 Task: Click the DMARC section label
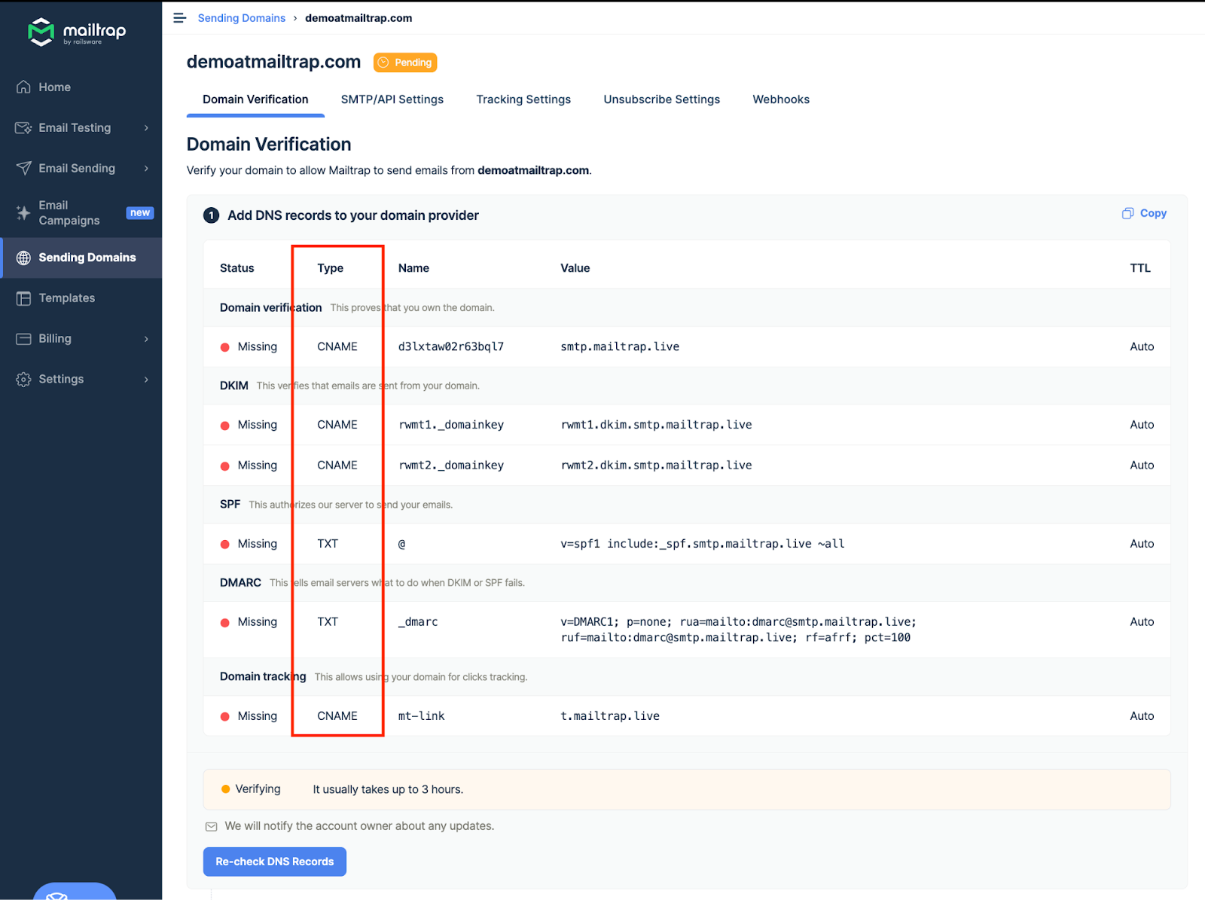[x=240, y=583]
